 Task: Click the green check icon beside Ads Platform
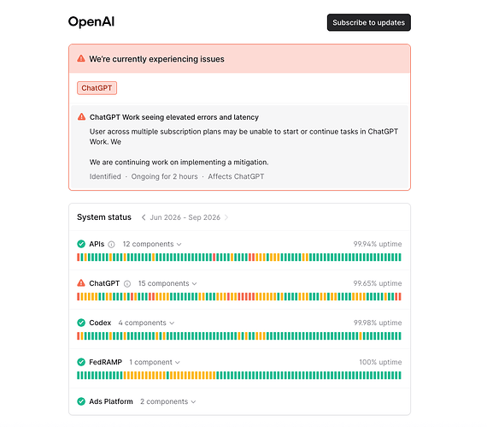click(x=81, y=401)
